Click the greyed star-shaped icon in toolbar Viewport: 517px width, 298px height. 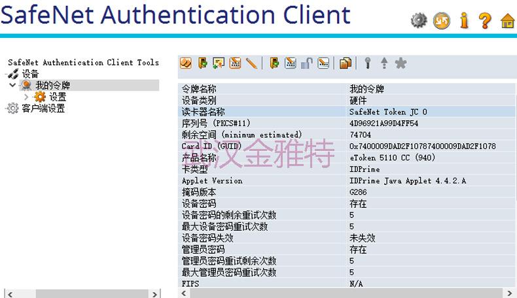click(401, 63)
